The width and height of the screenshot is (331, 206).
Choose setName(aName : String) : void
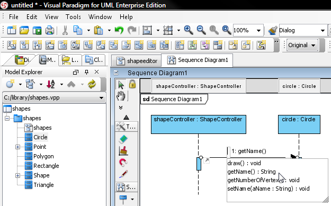pos(269,189)
